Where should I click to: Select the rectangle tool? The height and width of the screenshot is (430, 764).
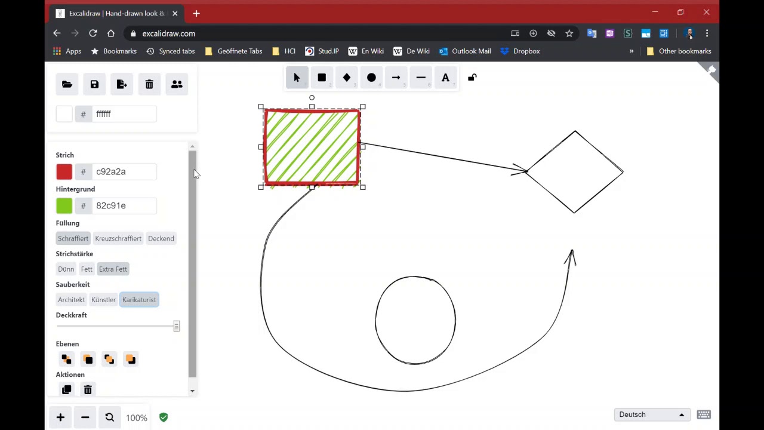pos(322,78)
